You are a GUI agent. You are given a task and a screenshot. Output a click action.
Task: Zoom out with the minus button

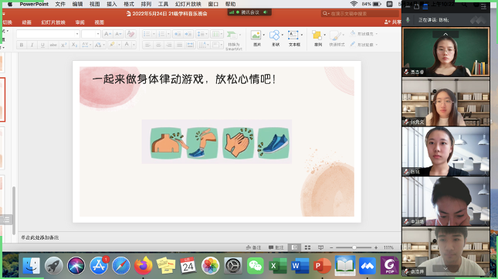point(331,247)
